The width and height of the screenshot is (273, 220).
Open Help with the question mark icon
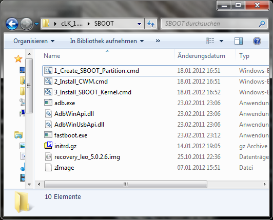pyautogui.click(x=257, y=41)
